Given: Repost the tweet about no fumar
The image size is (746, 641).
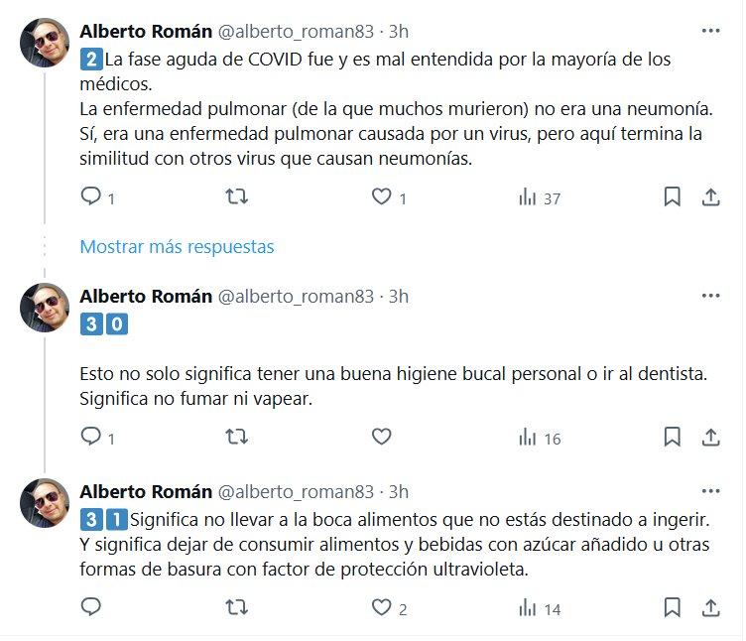Looking at the screenshot, I should click(x=237, y=437).
